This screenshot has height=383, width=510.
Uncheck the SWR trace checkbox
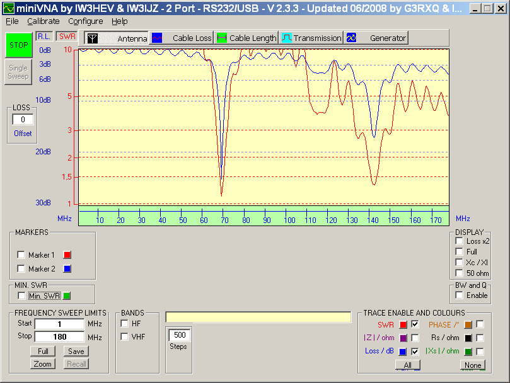tap(415, 324)
